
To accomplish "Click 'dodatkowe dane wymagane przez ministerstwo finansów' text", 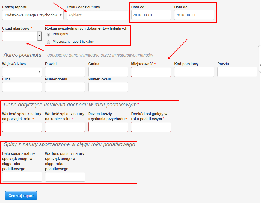I will pyautogui.click(x=100, y=55).
